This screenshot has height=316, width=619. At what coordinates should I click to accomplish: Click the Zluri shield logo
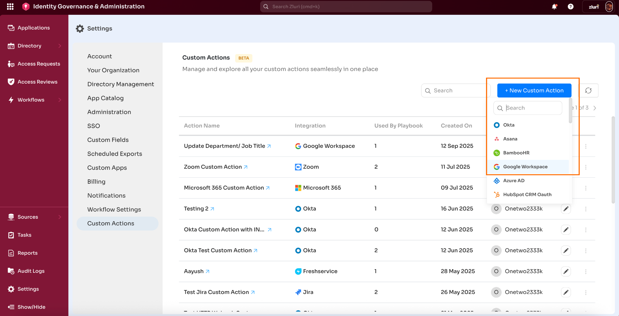pyautogui.click(x=26, y=6)
